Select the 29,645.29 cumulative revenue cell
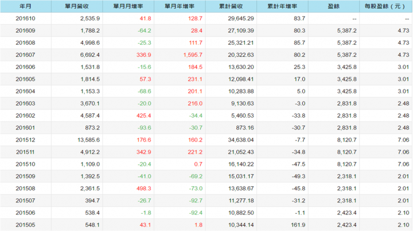This screenshot has width=413, height=231. [241, 18]
